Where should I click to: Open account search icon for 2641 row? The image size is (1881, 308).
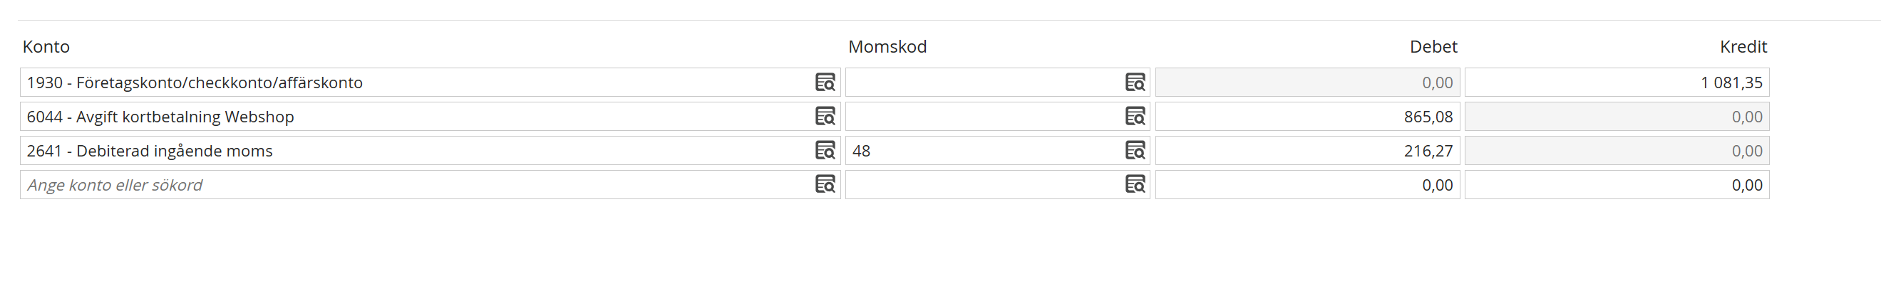(x=825, y=151)
